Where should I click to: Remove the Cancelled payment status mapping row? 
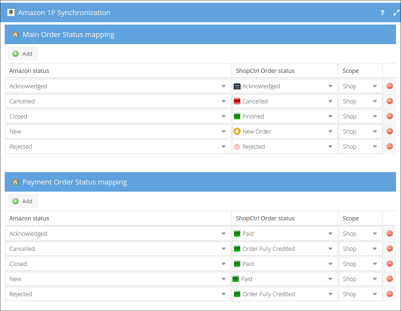[390, 249]
